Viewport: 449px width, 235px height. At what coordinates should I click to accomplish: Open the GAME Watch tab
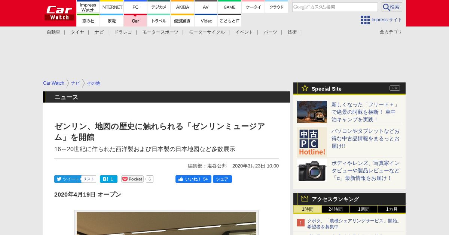pos(229,7)
